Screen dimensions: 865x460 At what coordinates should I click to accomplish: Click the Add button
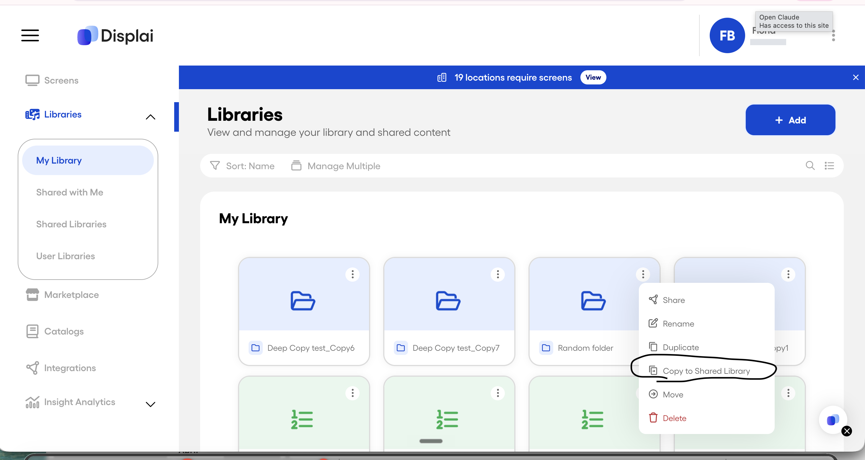[790, 120]
